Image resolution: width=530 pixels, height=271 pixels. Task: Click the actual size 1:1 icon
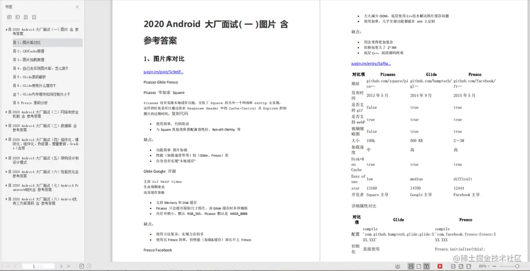coord(453,266)
